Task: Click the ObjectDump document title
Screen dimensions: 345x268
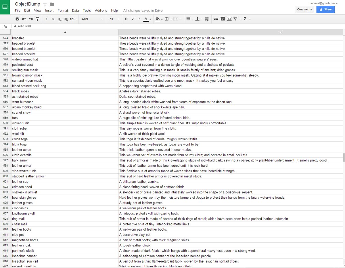Action: [x=28, y=4]
